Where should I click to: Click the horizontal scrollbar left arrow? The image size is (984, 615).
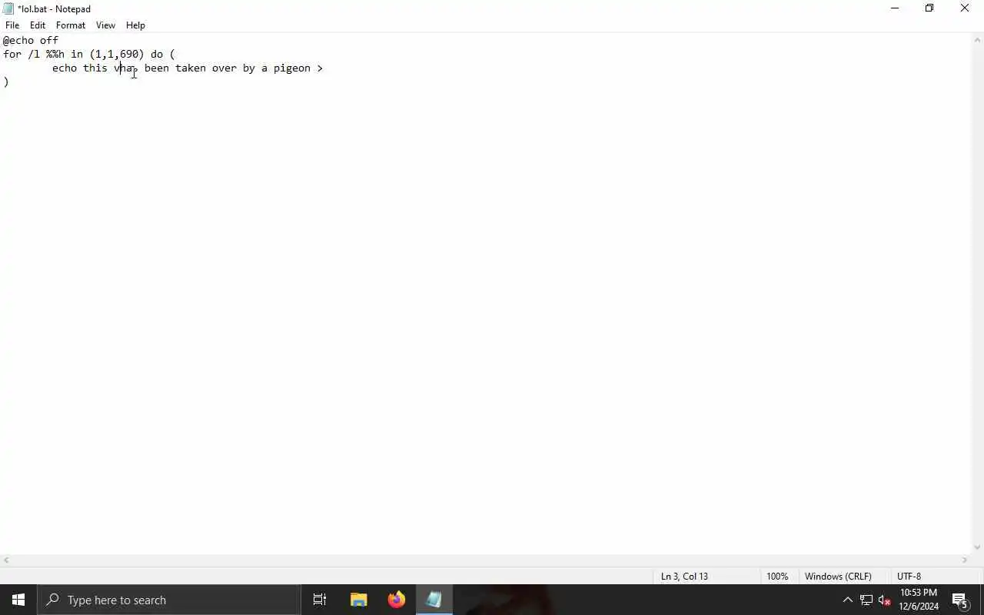click(6, 560)
